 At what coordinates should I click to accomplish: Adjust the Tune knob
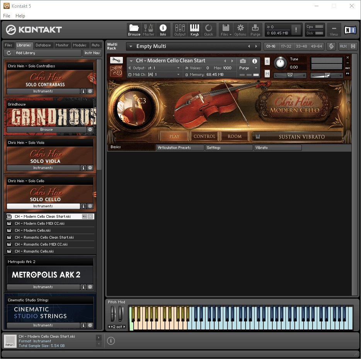(x=280, y=63)
